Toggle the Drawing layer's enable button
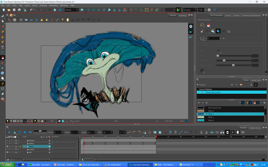Viewport: 268px width, 167px height. pyautogui.click(x=7, y=140)
